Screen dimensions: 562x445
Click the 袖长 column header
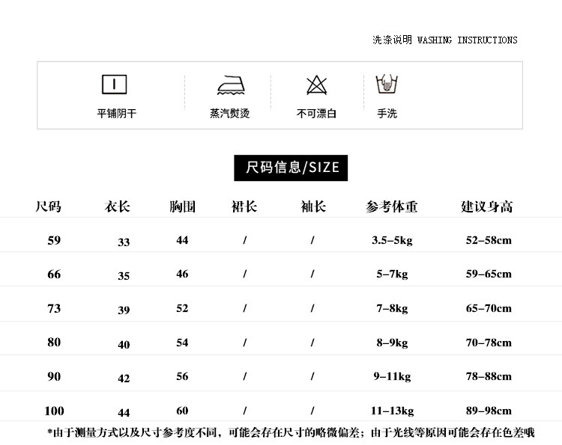click(313, 206)
